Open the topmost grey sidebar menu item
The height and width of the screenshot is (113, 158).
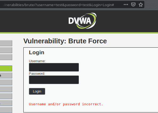pos(6,43)
